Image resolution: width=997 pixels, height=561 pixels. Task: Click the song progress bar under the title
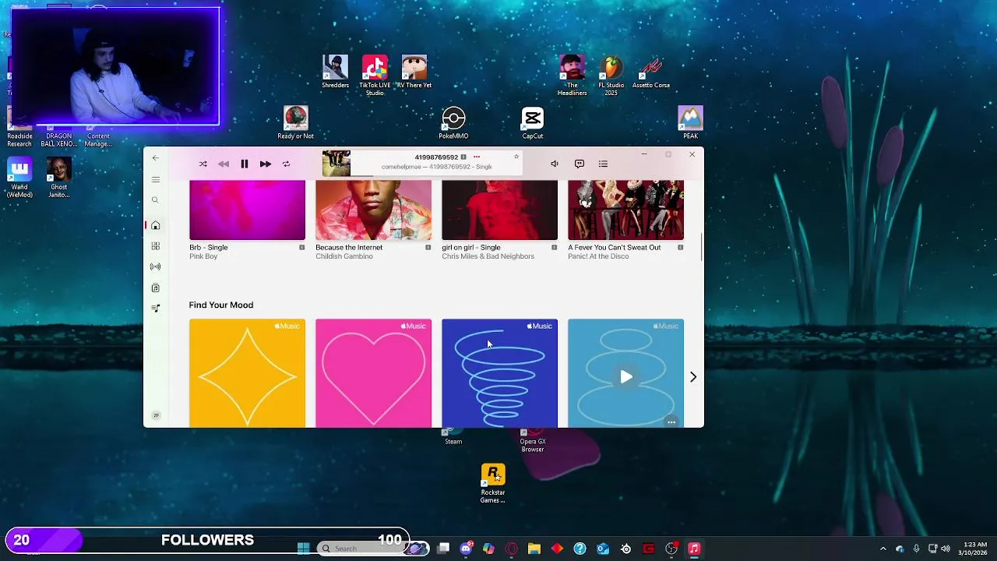[436, 176]
